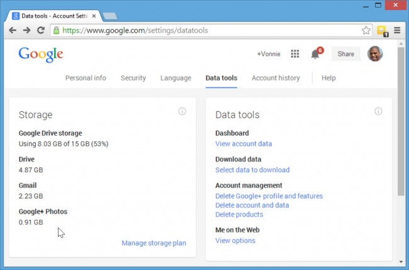Click the vertical scrollbar thumb
This screenshot has width=409, height=270.
(x=401, y=121)
